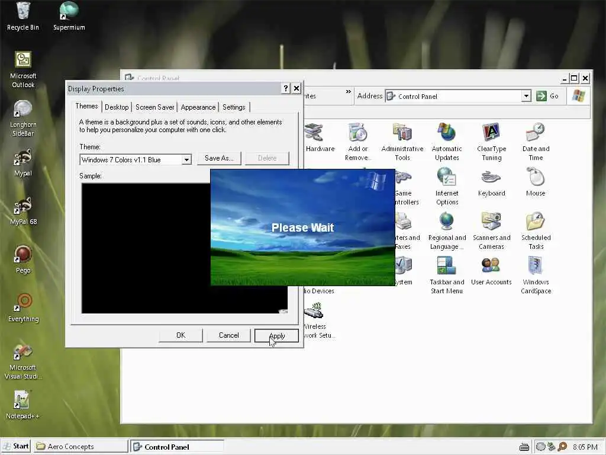Select Control Panel taskbar button
Screen dimensions: 606x455
point(177,447)
